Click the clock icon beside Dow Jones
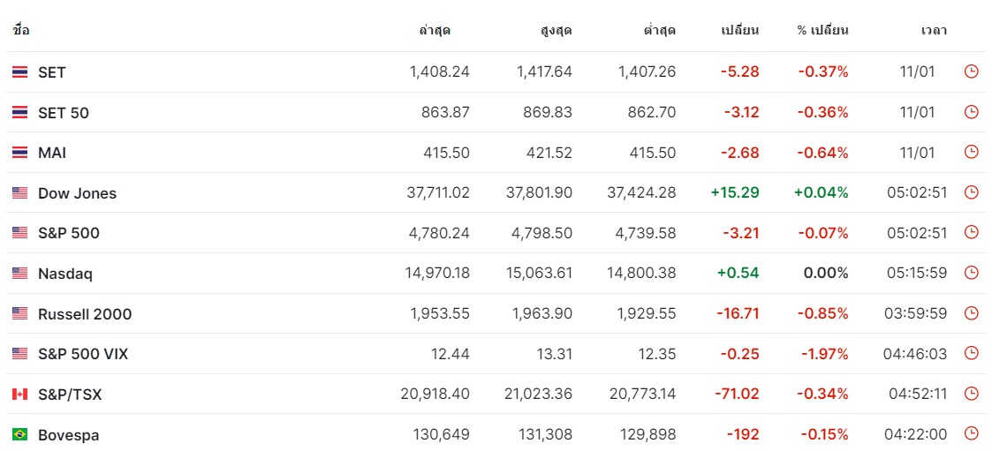The width and height of the screenshot is (992, 451). 971,192
